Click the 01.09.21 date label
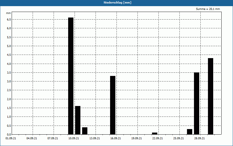Screen dimensions: 233x146 pyautogui.click(x=11, y=138)
